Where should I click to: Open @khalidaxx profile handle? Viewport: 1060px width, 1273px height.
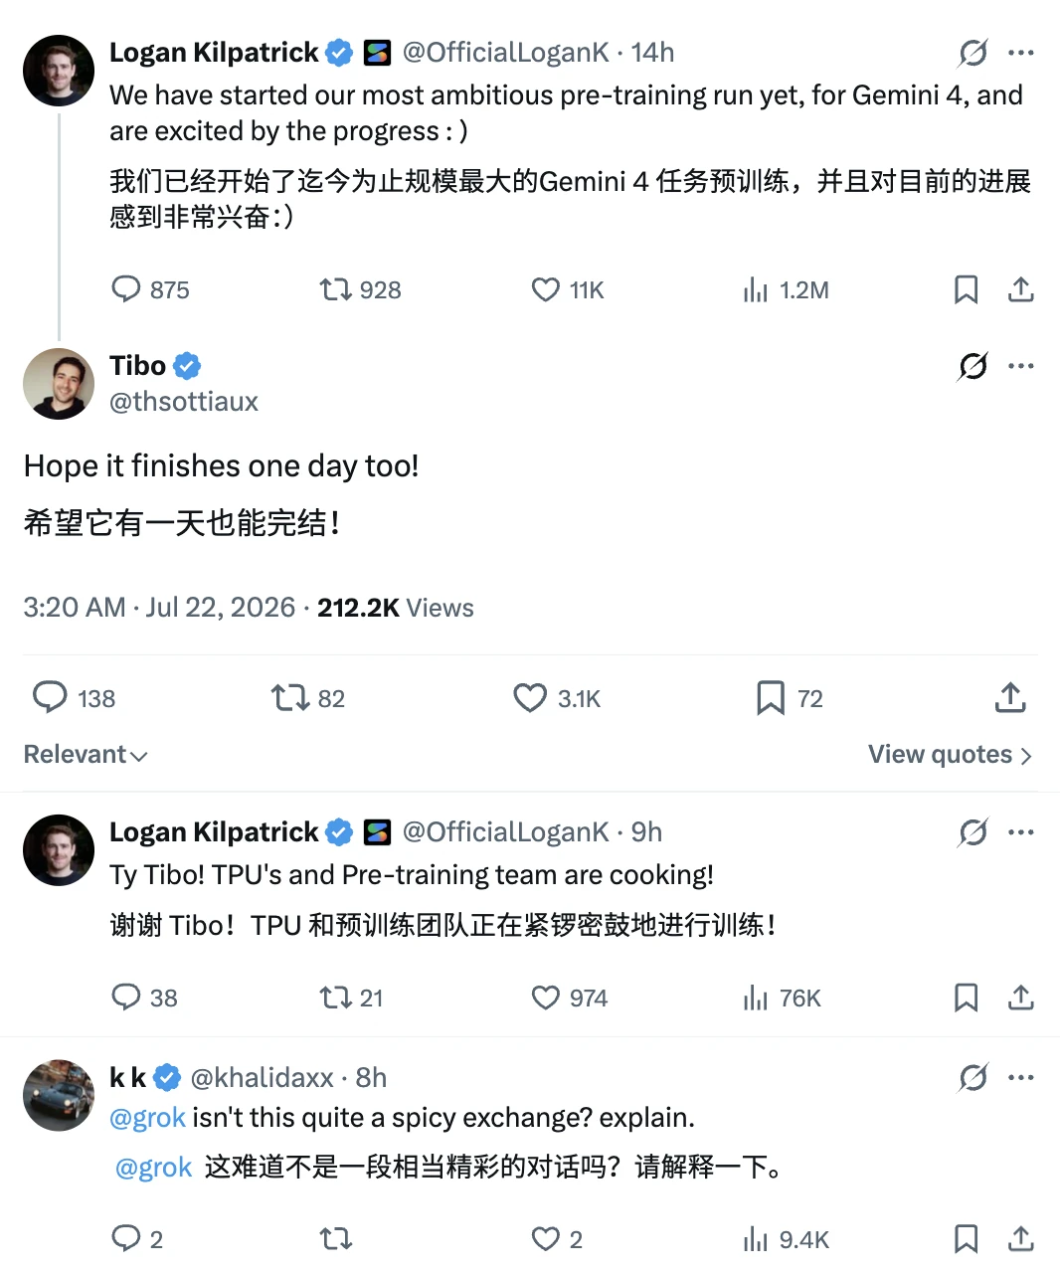point(262,1077)
